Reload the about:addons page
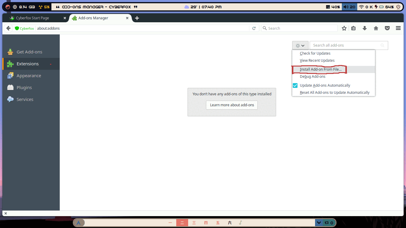 click(254, 28)
